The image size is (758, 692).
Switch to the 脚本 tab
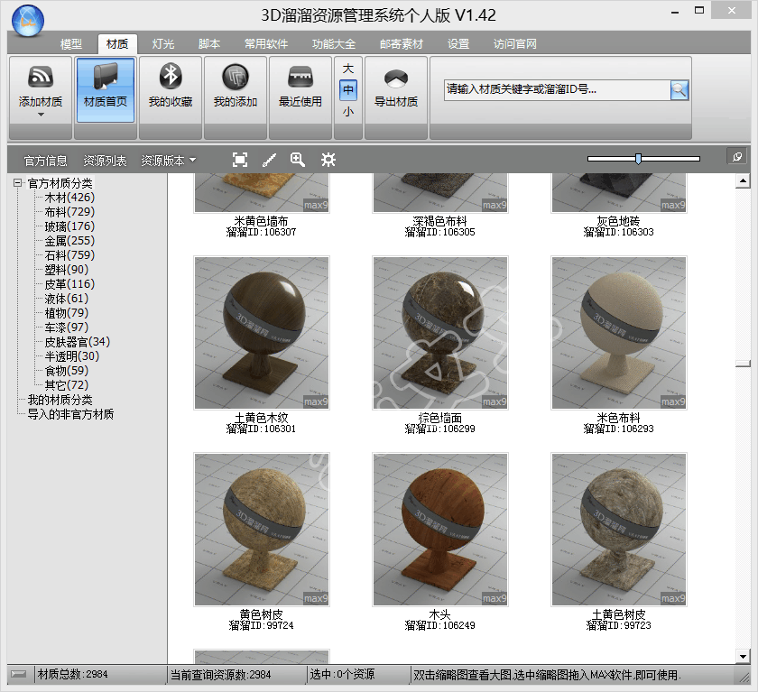(x=209, y=44)
